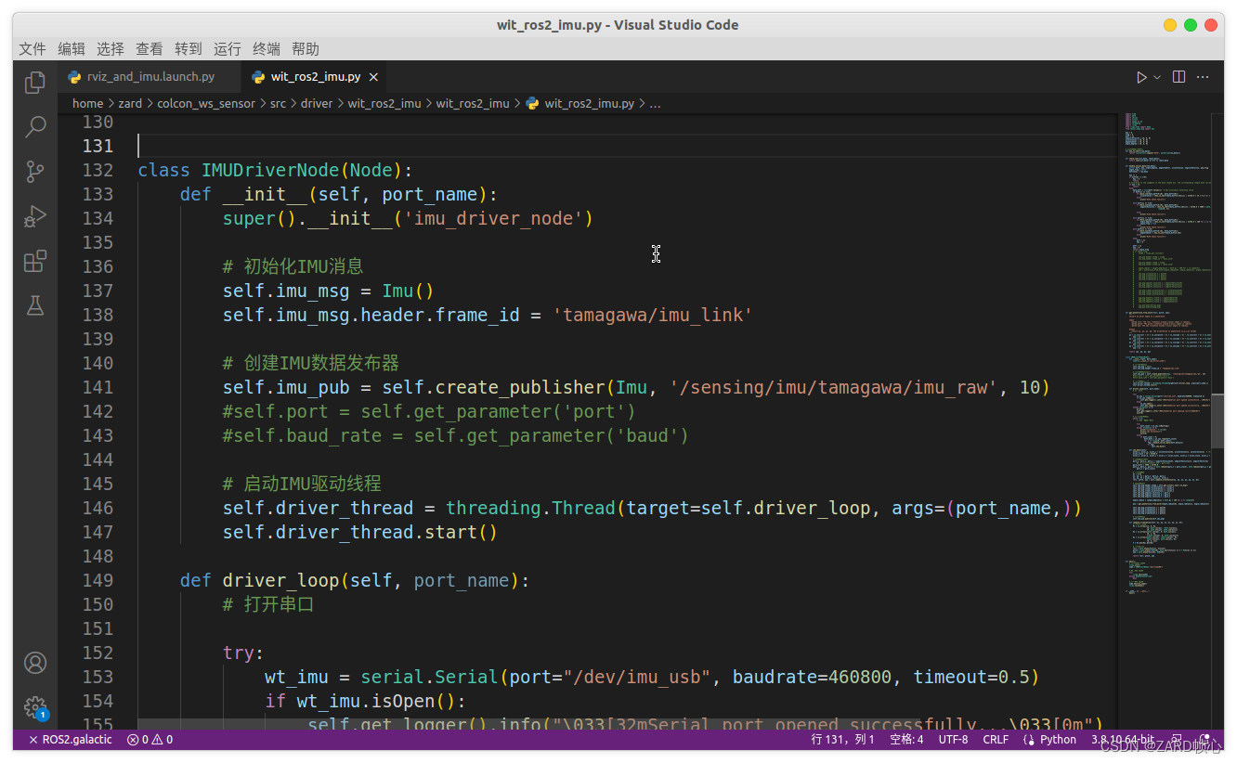Close the wit_ros2_imu.py tab

pos(373,77)
